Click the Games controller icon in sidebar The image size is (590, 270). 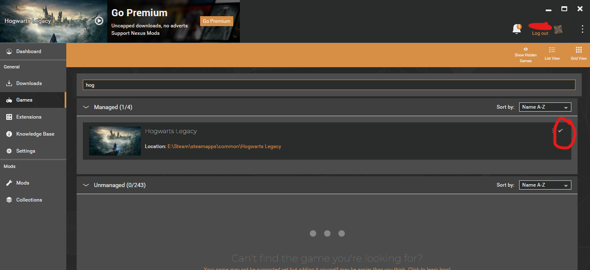9,100
